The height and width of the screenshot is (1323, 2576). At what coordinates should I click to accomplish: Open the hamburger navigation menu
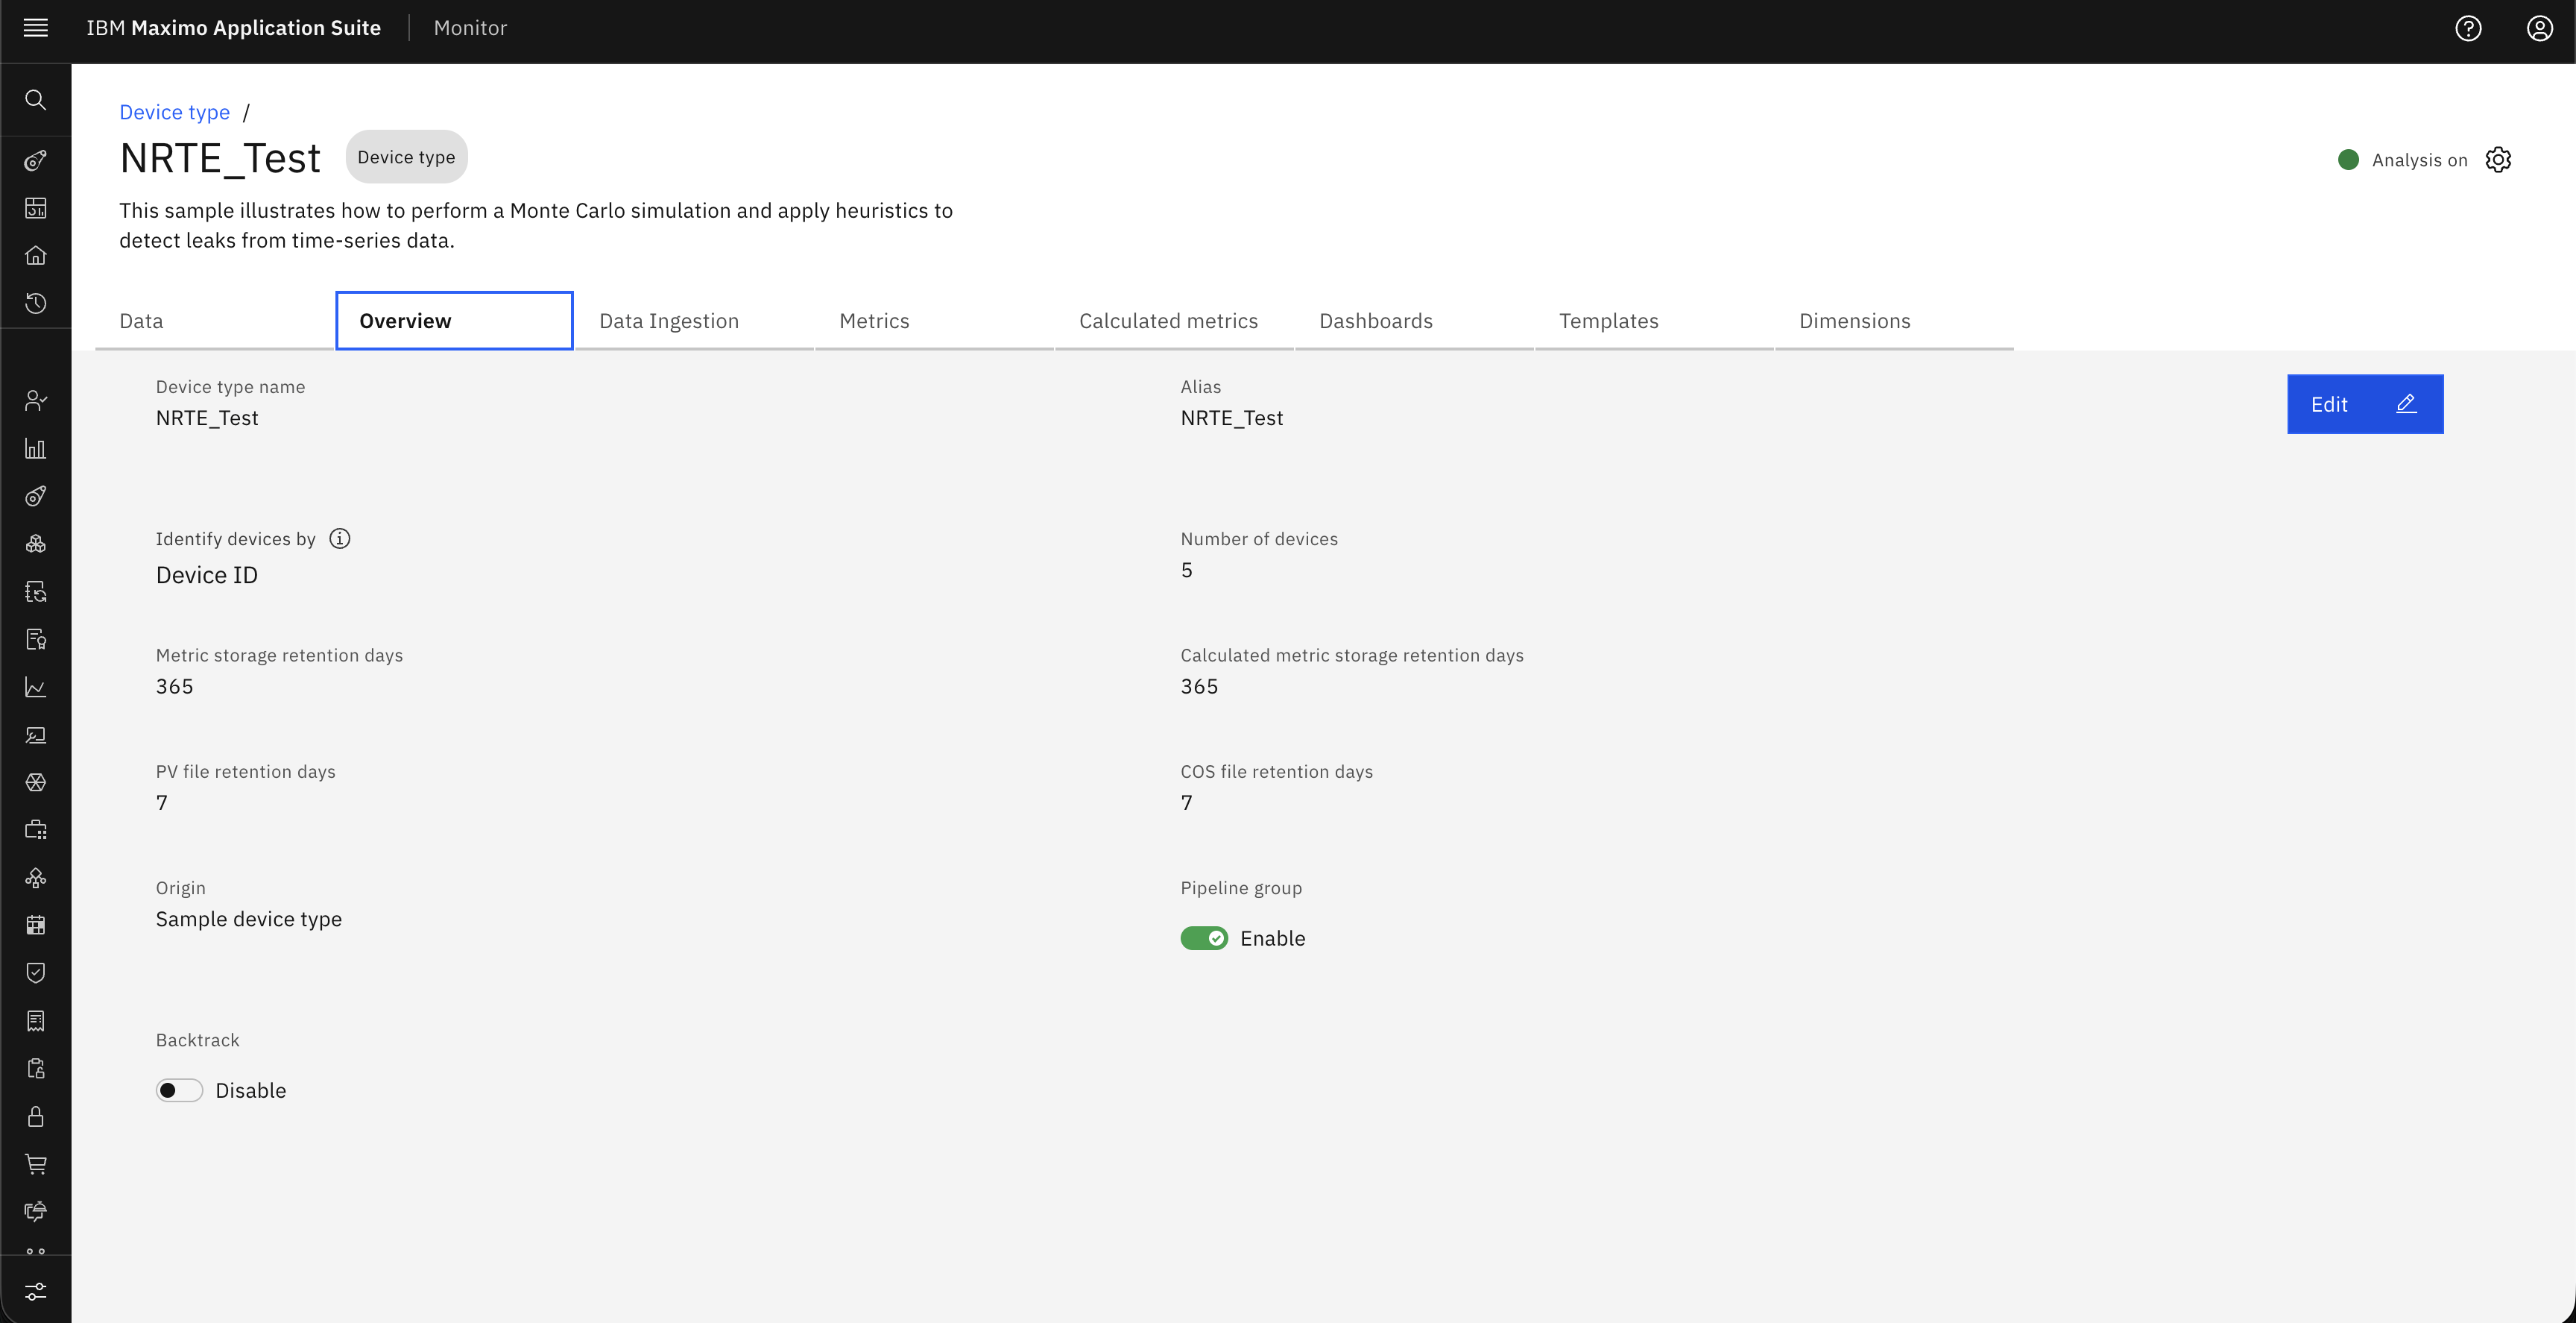(35, 28)
